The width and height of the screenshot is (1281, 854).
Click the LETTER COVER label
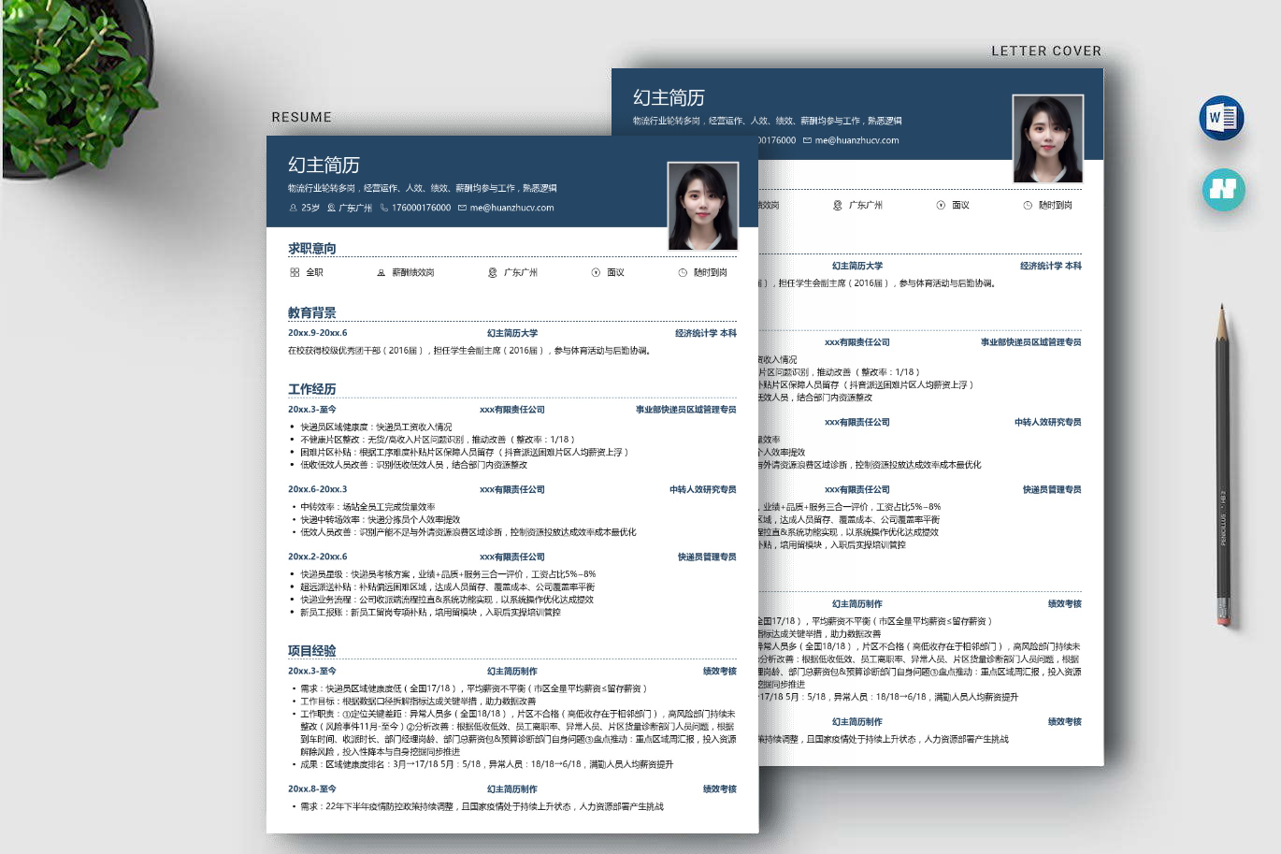coord(1045,51)
